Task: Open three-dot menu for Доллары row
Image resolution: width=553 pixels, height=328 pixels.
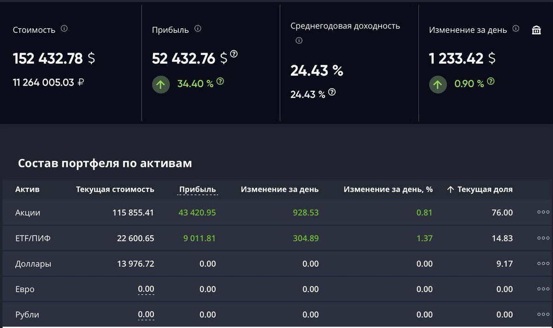Action: pyautogui.click(x=543, y=264)
